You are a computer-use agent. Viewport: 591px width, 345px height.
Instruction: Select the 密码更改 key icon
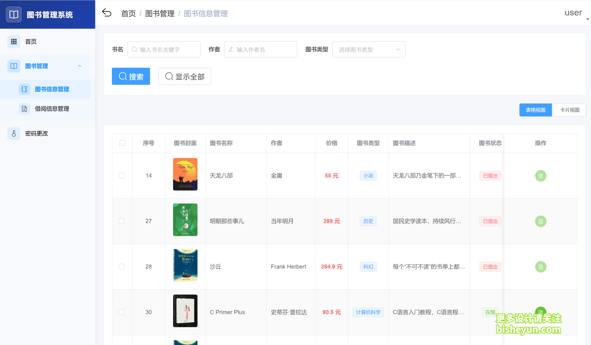pos(14,133)
